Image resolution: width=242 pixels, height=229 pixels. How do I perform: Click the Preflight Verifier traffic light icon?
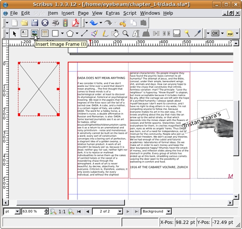(65, 23)
